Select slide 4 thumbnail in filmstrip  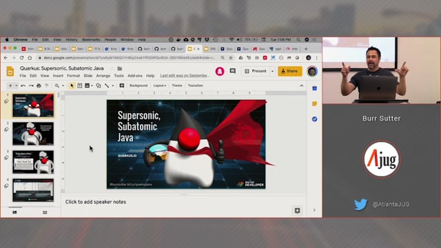pyautogui.click(x=33, y=190)
